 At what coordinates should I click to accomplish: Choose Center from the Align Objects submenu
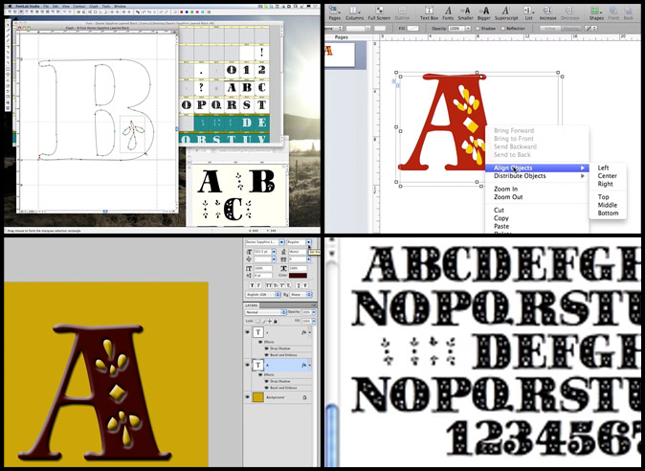(607, 176)
